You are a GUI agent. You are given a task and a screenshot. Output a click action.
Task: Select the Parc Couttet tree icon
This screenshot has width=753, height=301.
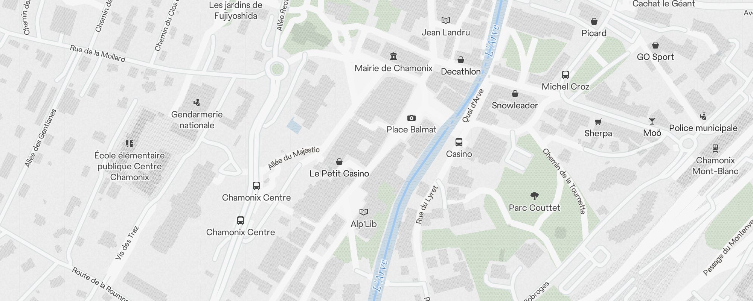coord(534,196)
